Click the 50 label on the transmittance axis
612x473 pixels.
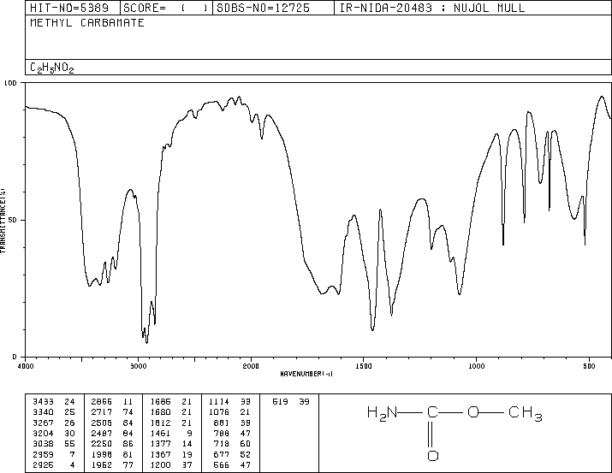pyautogui.click(x=13, y=220)
